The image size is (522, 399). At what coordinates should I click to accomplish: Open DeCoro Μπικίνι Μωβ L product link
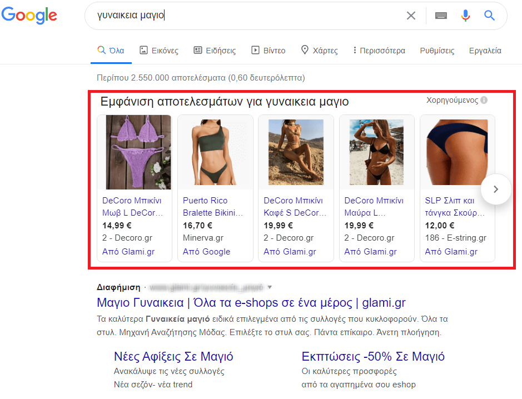pos(132,207)
